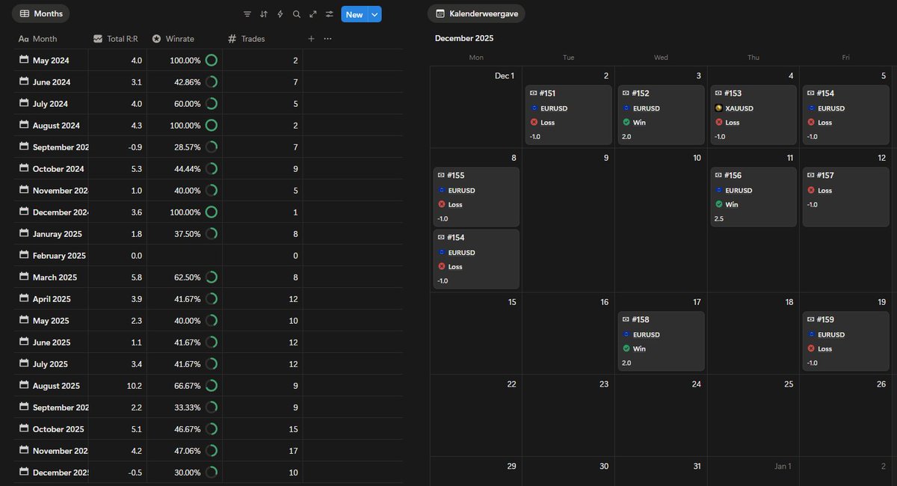
Task: Open trade card #157
Action: pos(846,197)
